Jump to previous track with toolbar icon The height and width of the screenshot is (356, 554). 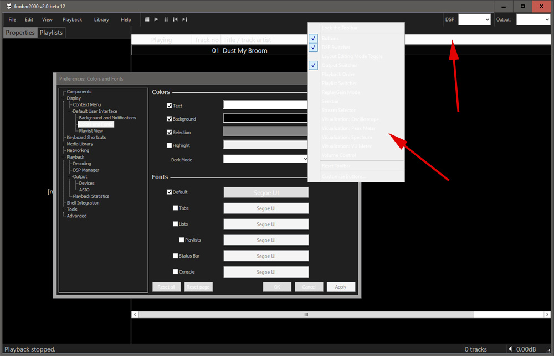coord(175,19)
